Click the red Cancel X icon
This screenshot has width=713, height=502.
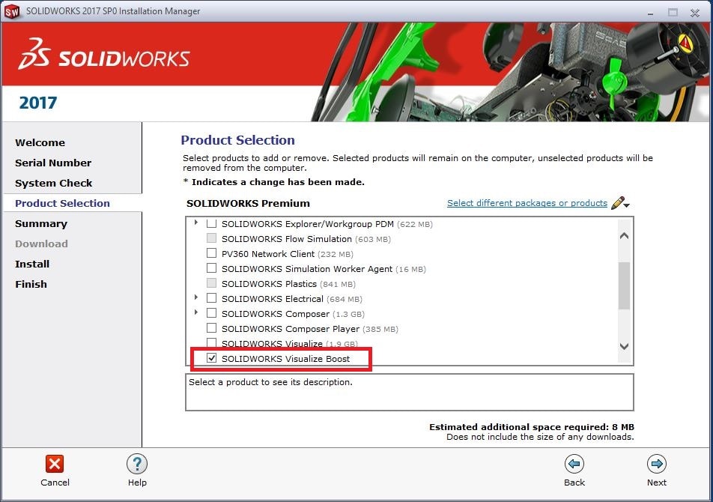click(x=55, y=464)
